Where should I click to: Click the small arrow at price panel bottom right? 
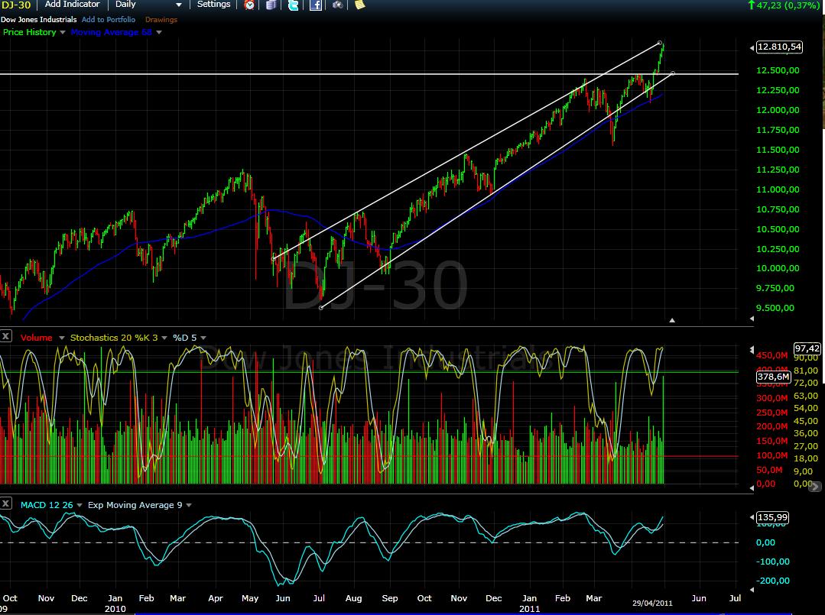pos(752,319)
